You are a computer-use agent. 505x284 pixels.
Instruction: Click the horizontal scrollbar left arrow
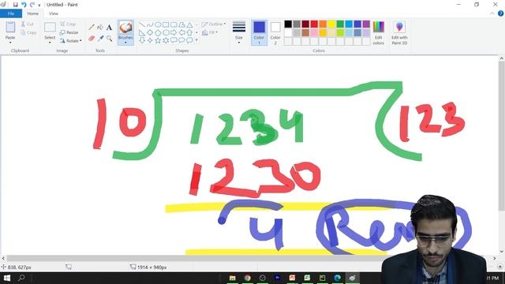tap(3, 258)
